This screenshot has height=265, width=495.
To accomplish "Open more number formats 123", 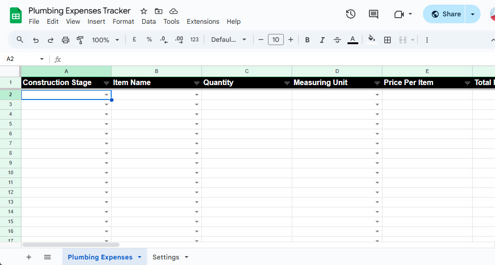I will point(194,40).
